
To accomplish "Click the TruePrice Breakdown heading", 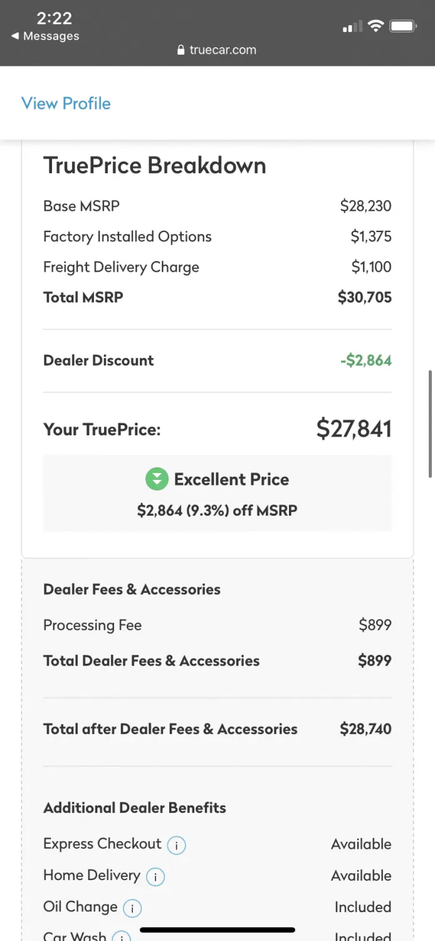I will point(154,166).
